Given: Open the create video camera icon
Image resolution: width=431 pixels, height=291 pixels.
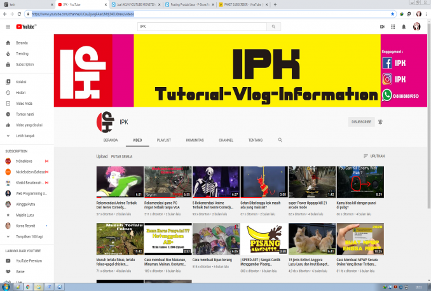Looking at the screenshot, I should coord(382,27).
